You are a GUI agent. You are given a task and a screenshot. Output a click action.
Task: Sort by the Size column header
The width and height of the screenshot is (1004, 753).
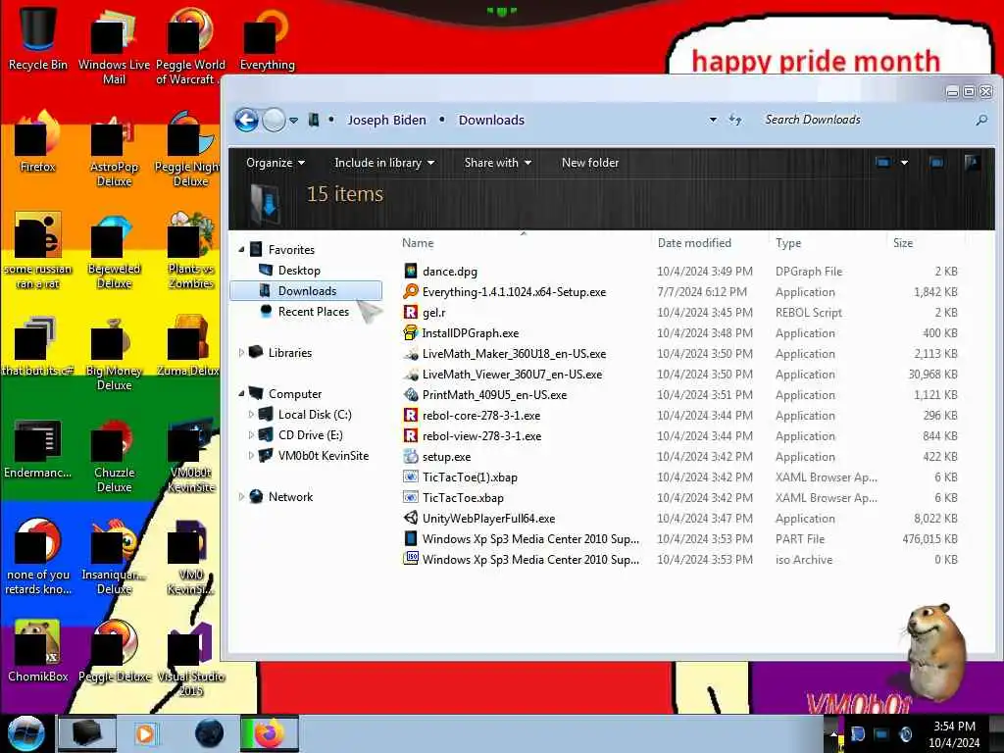coord(903,243)
